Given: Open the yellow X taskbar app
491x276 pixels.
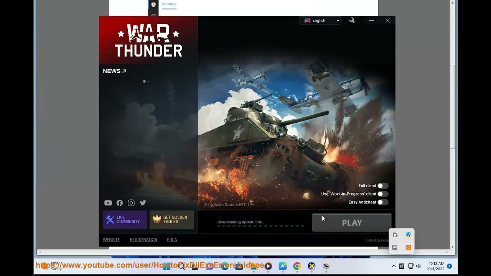Looking at the screenshot, I should tap(311, 266).
